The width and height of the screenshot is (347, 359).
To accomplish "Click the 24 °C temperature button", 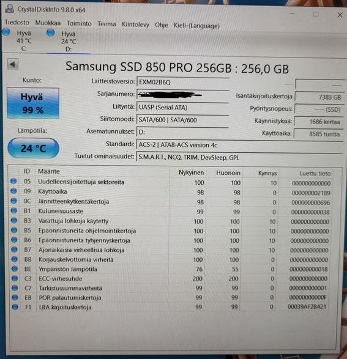I will pyautogui.click(x=34, y=149).
